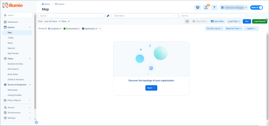Image resolution: width=269 pixels, height=126 pixels.
Task: Open the Reported View dropdown
Action: (234, 29)
